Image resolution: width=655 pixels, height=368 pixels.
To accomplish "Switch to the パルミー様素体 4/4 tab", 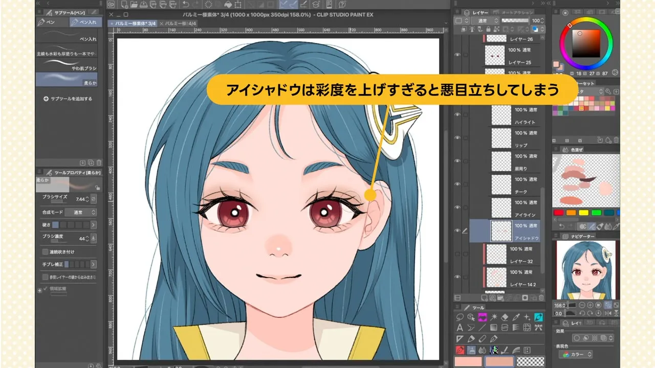I will [x=177, y=24].
